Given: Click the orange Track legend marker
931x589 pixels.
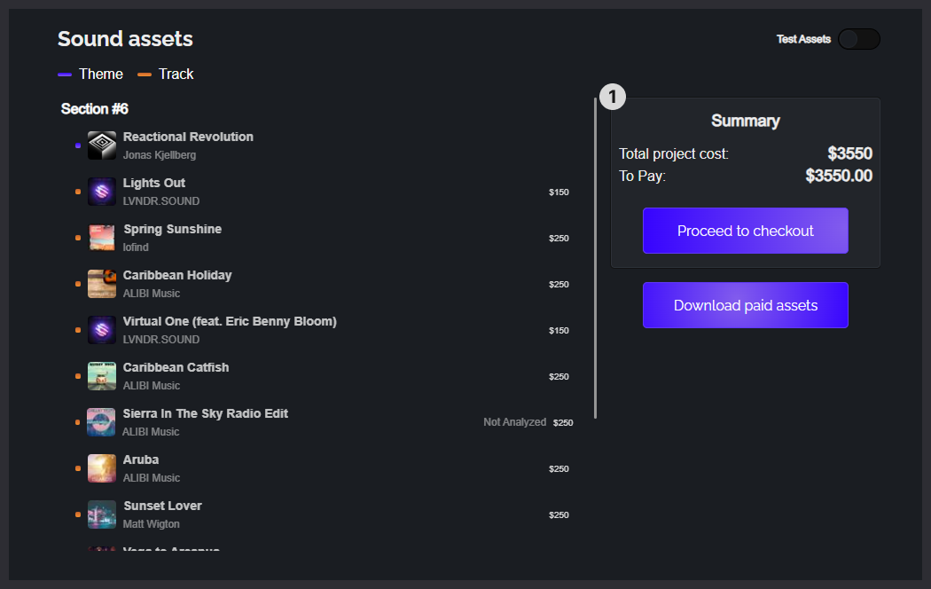Looking at the screenshot, I should [x=145, y=75].
